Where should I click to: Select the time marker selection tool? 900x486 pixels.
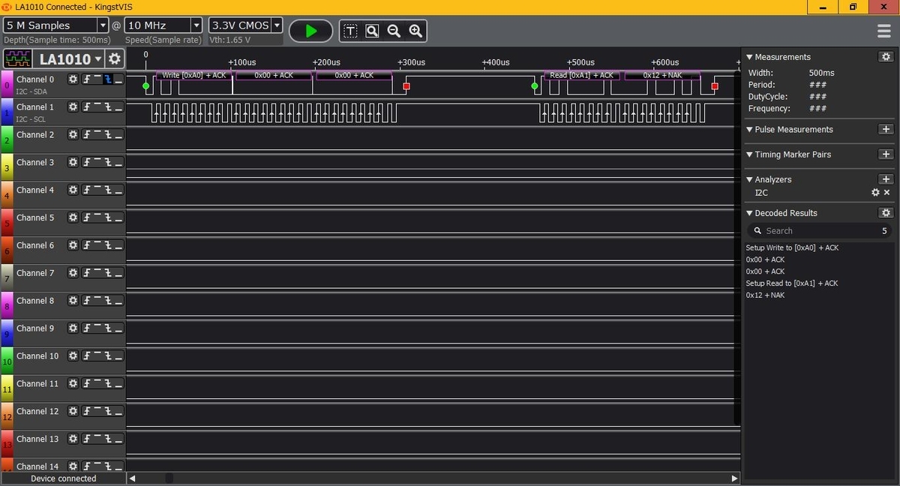[350, 31]
